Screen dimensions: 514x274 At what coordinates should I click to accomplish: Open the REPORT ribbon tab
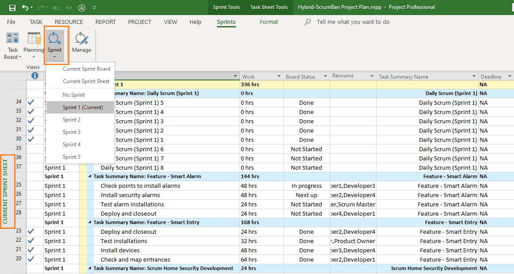[106, 22]
